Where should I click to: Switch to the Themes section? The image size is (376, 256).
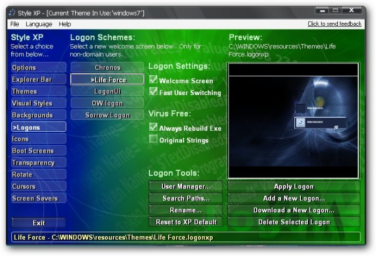click(x=39, y=91)
